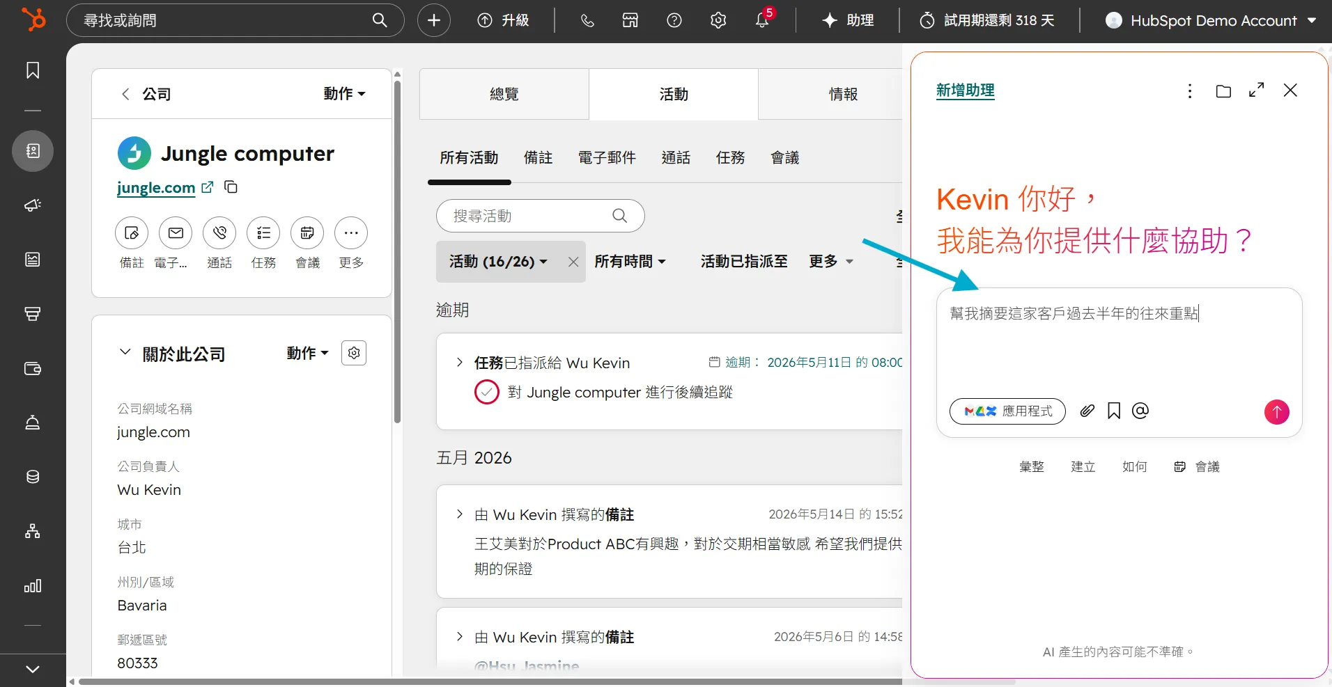Open the company 動作 dropdown

(344, 94)
